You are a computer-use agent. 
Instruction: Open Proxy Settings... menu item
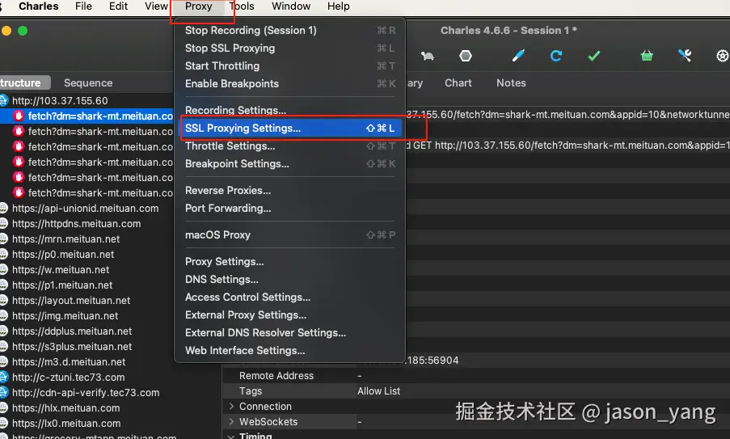point(289,262)
